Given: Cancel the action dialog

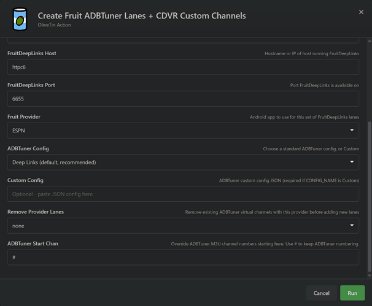Looking at the screenshot, I should [x=321, y=293].
